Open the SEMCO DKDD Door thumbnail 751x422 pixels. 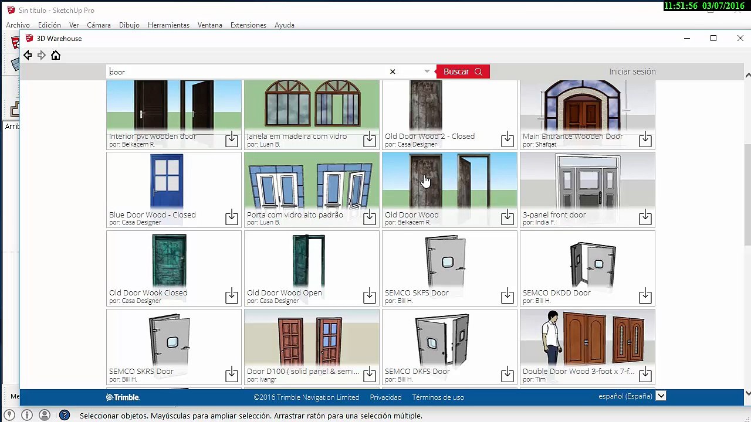point(587,260)
